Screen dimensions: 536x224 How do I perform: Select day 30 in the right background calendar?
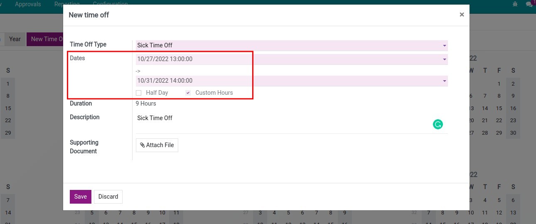(x=513, y=133)
